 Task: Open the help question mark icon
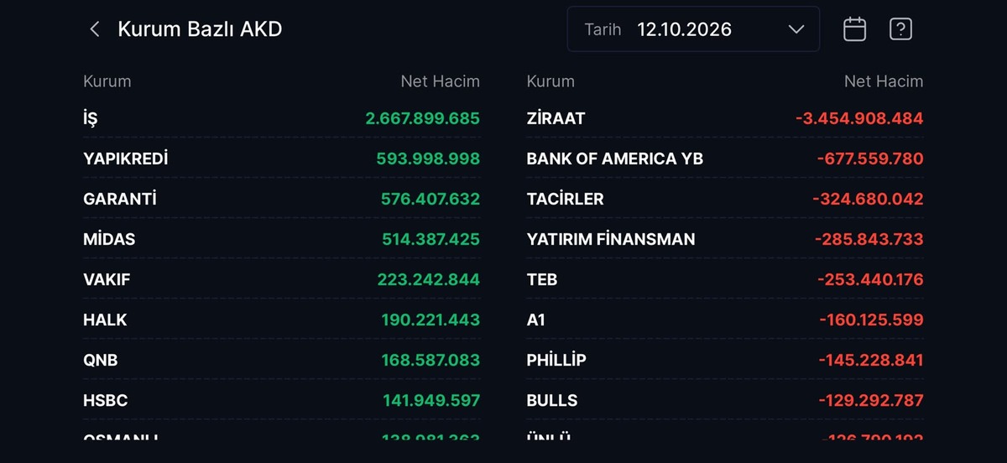(900, 29)
